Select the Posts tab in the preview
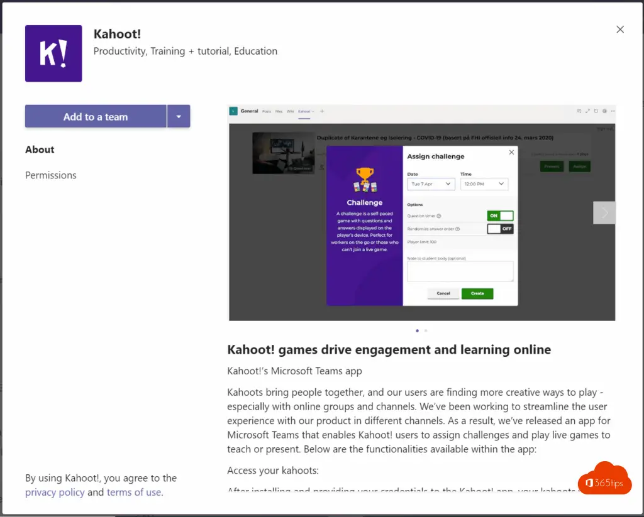The image size is (644, 517). click(267, 111)
